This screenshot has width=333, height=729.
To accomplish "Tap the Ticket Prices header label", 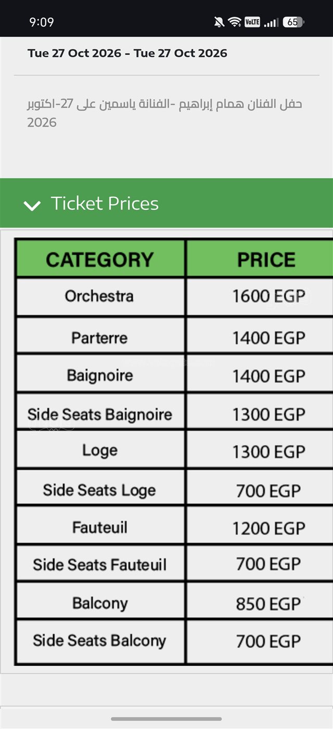I will [105, 203].
